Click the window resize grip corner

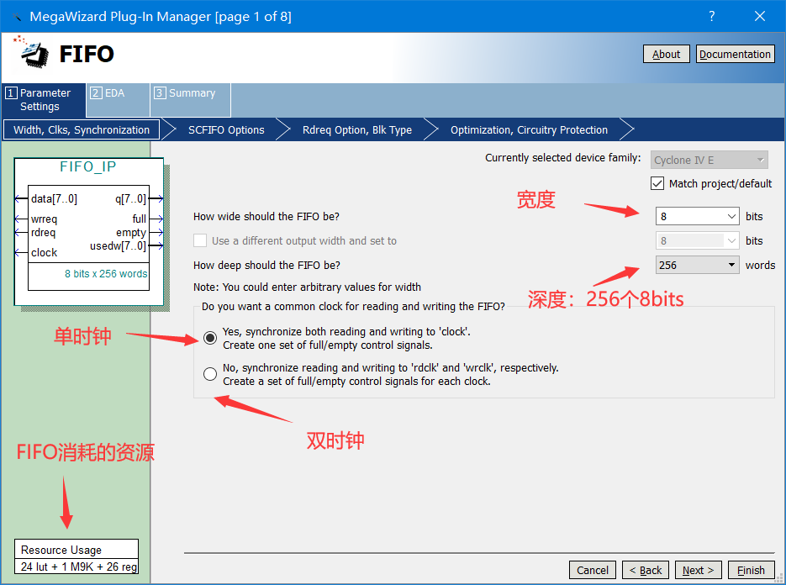coord(779,578)
